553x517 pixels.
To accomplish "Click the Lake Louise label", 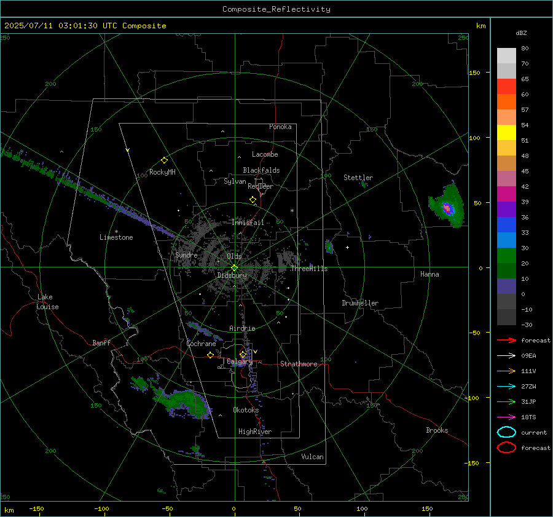I will (47, 302).
